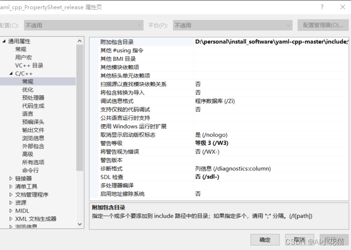Click the 配置管理器 button
This screenshot has height=250, width=351.
(323, 25)
